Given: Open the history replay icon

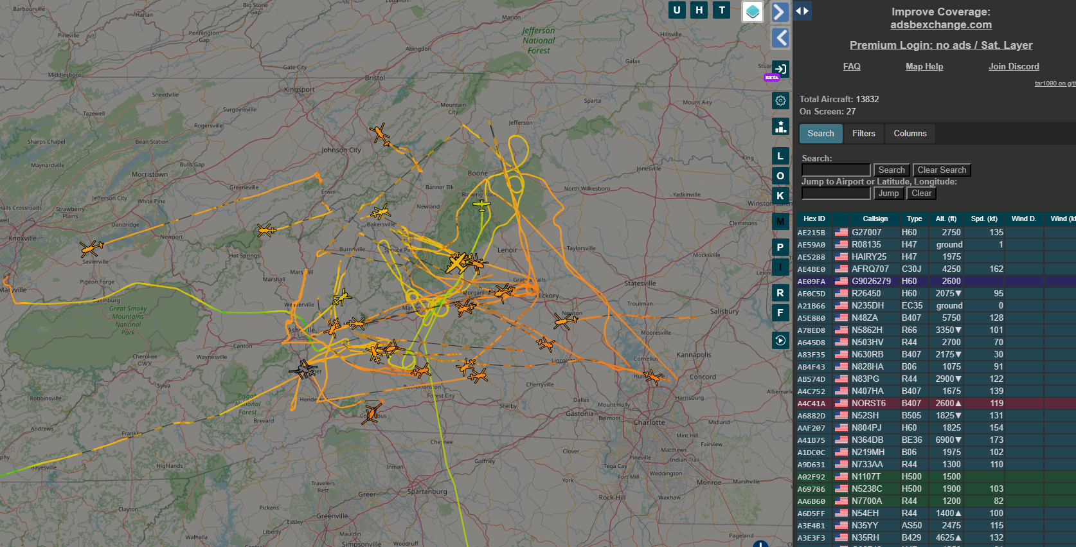Looking at the screenshot, I should click(780, 341).
